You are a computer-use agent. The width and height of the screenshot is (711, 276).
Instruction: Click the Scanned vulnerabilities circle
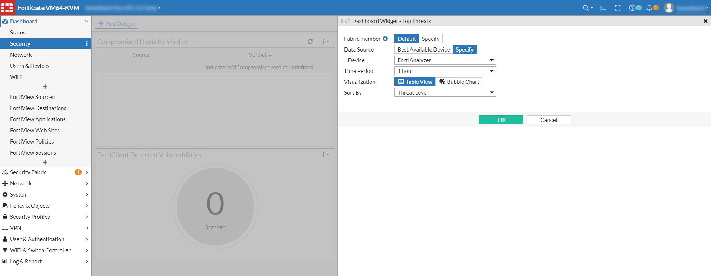point(215,207)
